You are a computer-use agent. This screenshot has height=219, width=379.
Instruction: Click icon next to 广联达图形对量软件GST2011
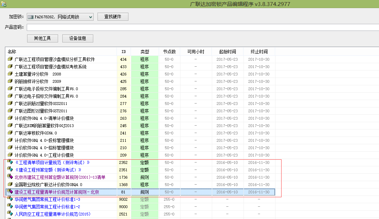[10, 111]
